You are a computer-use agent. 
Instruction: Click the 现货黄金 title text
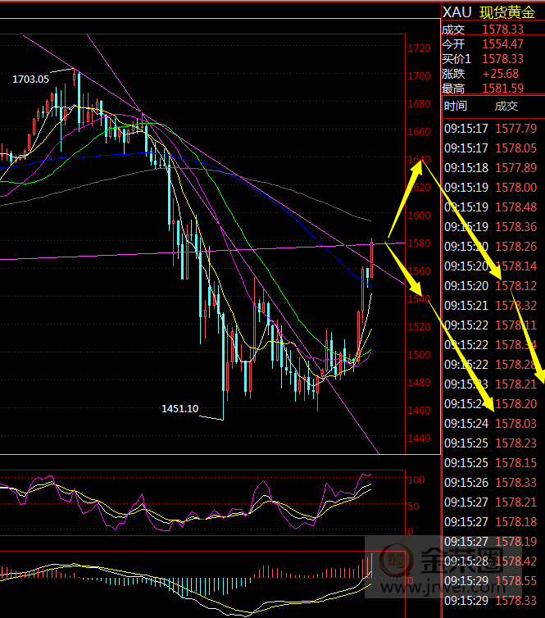506,11
